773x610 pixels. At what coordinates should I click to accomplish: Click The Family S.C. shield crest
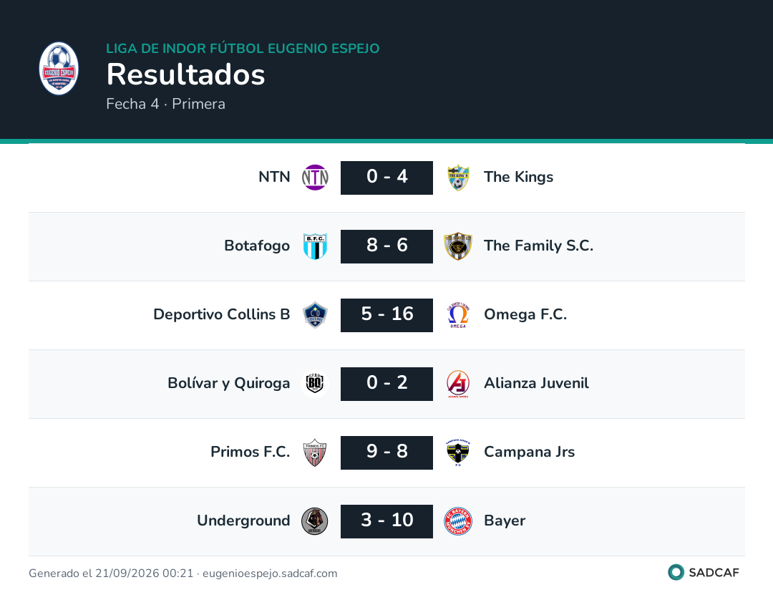click(458, 246)
